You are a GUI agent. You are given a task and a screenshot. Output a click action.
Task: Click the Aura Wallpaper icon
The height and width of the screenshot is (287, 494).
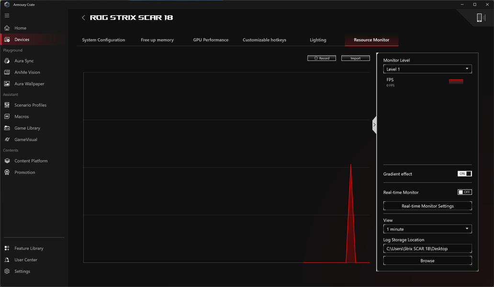click(x=7, y=84)
